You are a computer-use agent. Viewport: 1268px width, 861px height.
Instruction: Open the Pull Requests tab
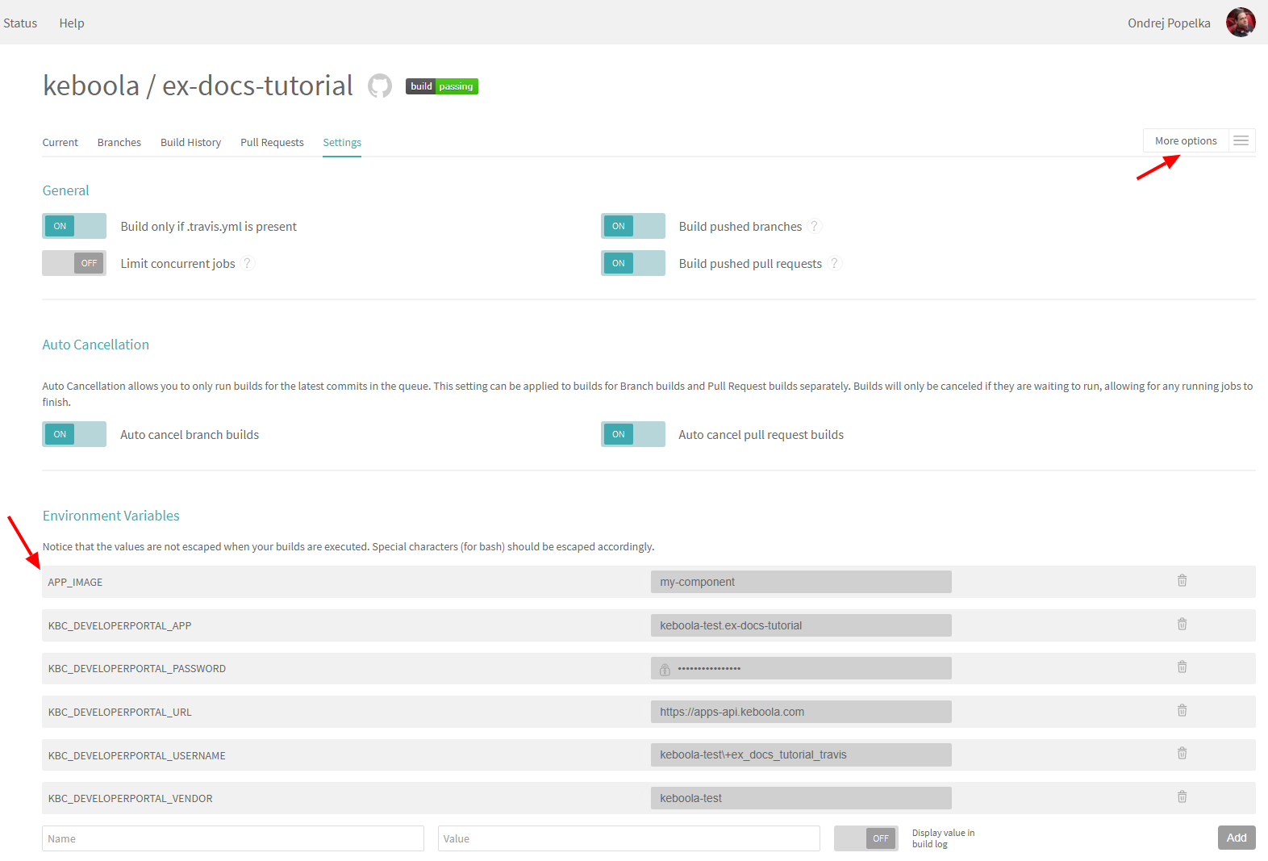[x=272, y=142]
